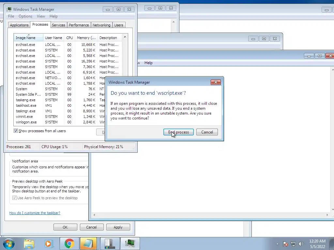Open Google Chrome from the taskbar

click(69, 243)
